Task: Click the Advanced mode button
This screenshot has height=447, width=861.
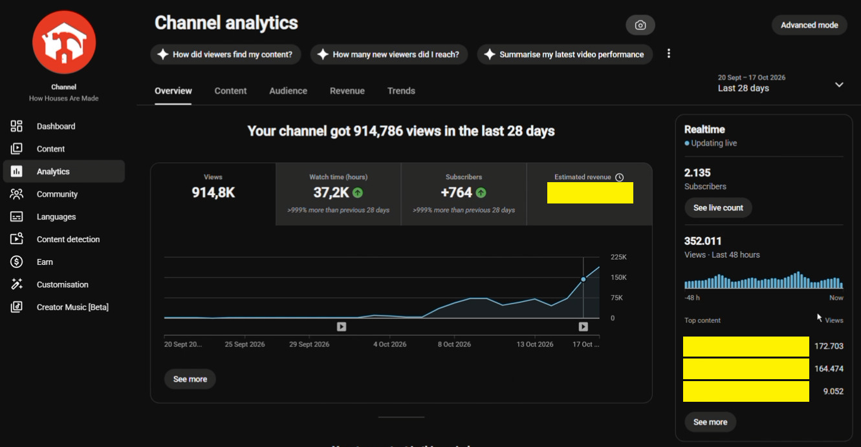Action: coord(809,25)
